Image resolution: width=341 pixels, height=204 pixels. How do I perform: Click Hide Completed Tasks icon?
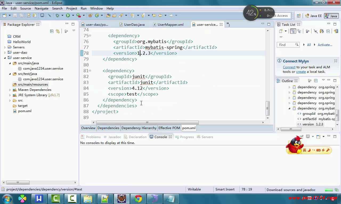click(x=316, y=31)
